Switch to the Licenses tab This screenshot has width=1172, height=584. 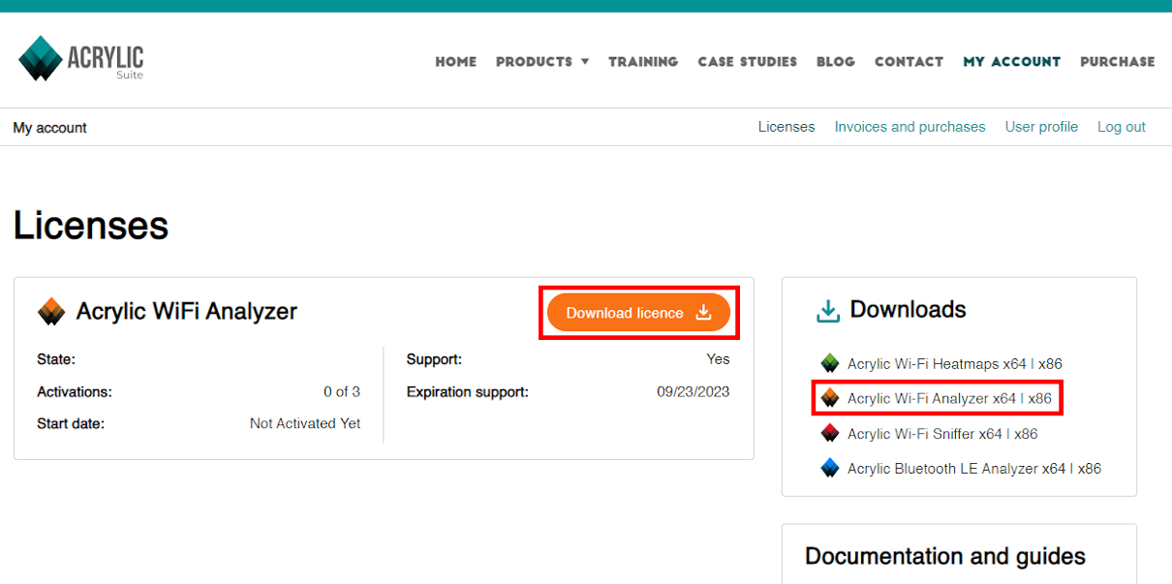[x=786, y=127]
